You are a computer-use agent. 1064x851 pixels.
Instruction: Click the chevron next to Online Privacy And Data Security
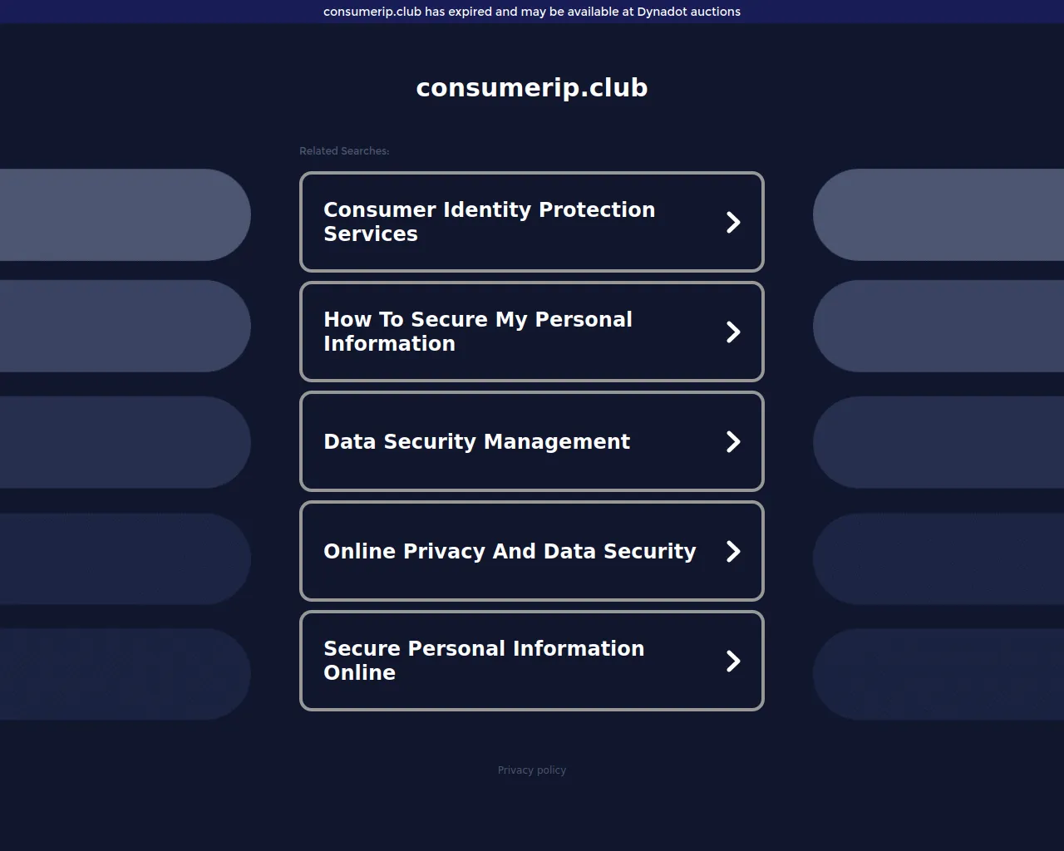(x=733, y=551)
